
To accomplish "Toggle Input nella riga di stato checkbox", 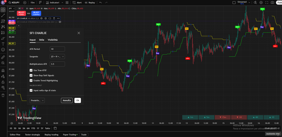I will 31,91.
